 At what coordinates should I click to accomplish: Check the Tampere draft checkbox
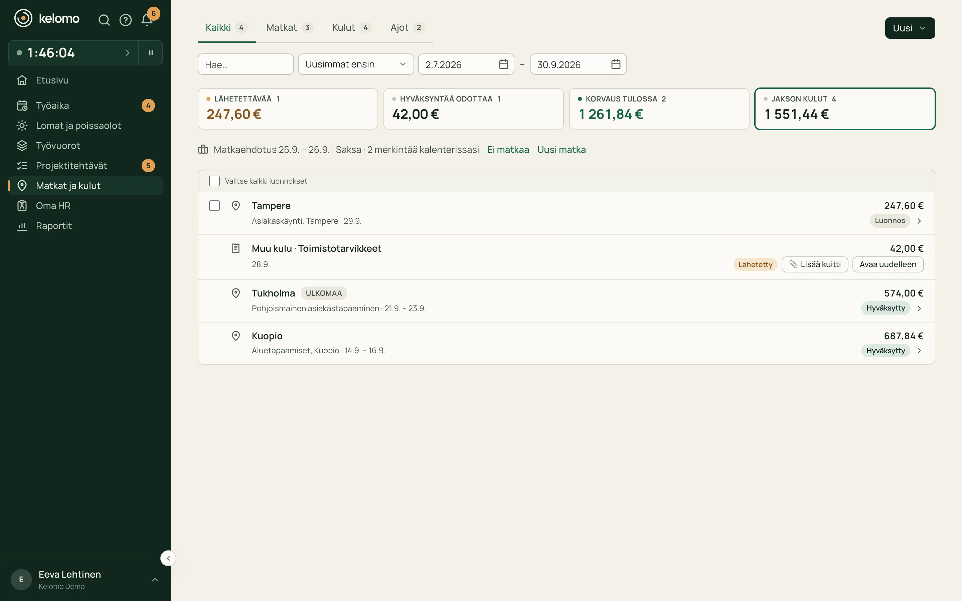click(214, 205)
